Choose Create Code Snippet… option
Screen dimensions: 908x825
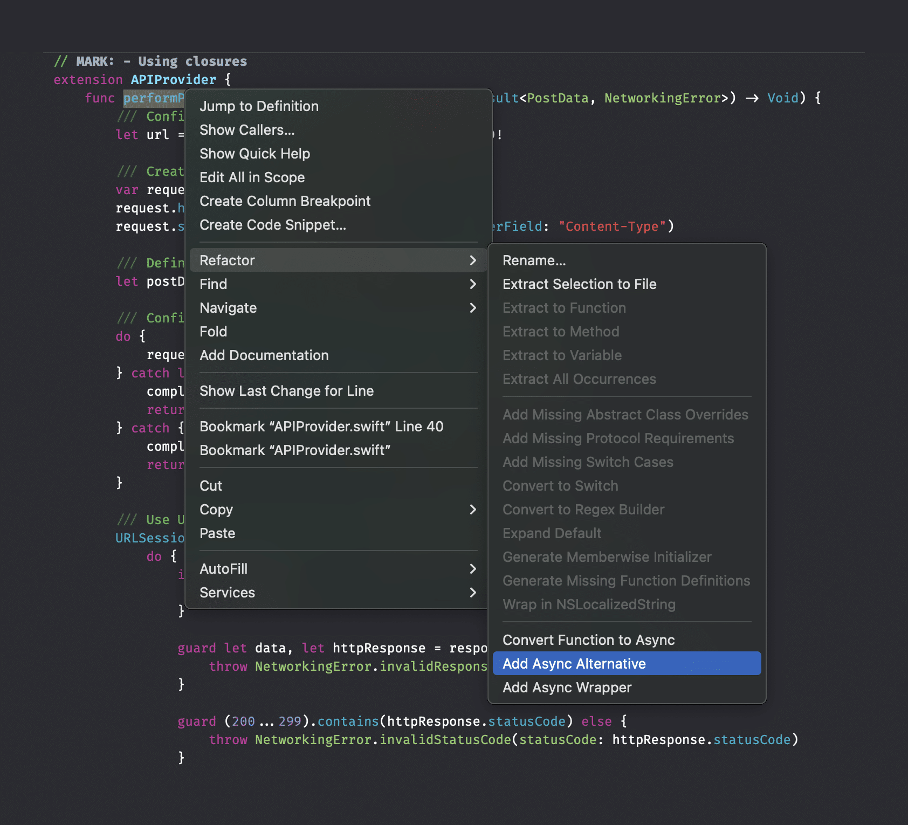coord(272,225)
